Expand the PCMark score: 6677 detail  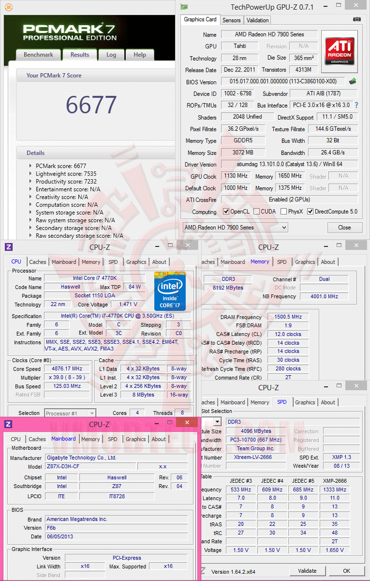click(x=30, y=166)
